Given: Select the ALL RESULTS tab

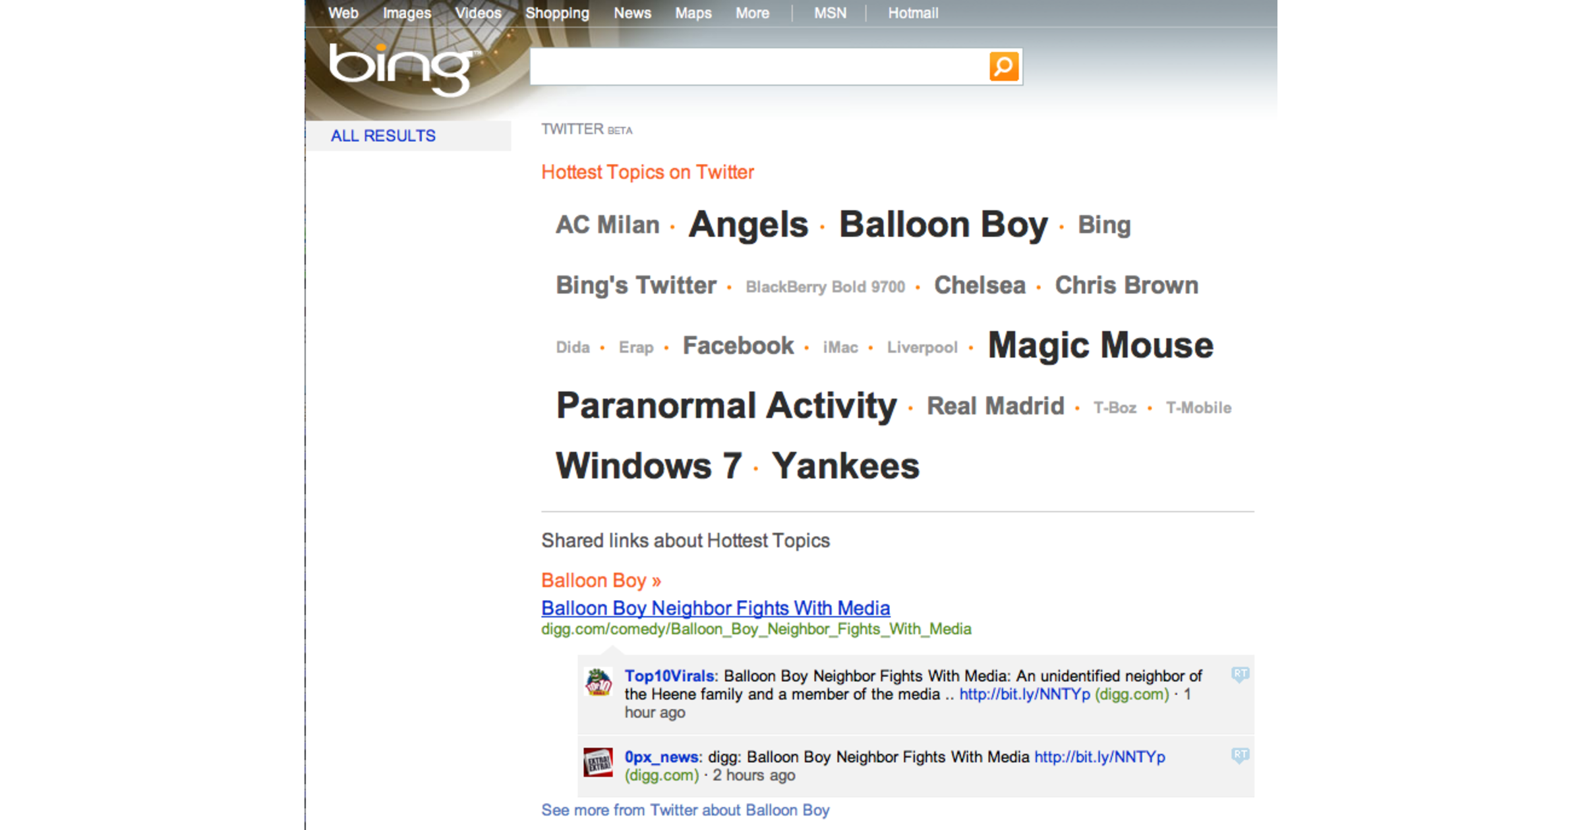Looking at the screenshot, I should 384,136.
